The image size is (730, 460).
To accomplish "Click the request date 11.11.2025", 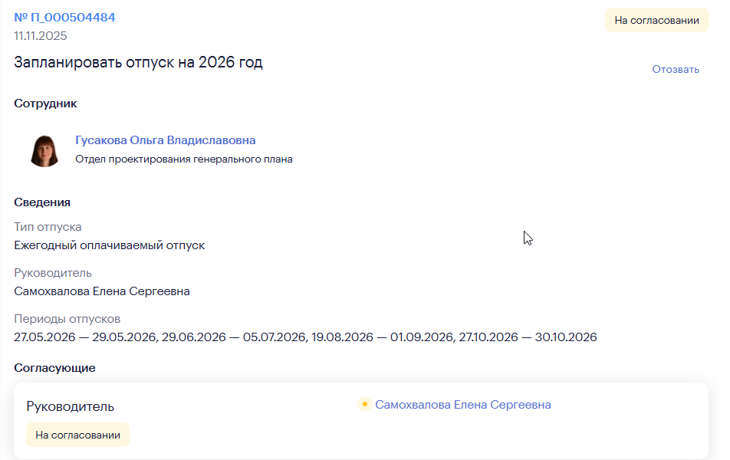I will (x=41, y=35).
